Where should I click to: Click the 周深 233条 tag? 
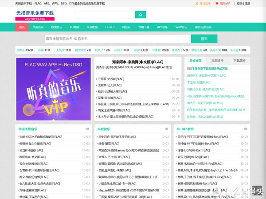(x=141, y=50)
